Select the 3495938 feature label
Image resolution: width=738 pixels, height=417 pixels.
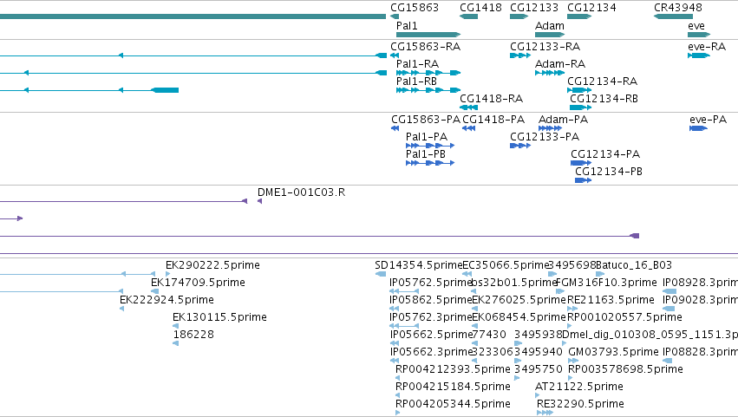tap(538, 335)
